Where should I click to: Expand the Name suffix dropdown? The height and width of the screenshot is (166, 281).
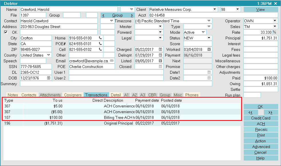[x=131, y=9]
